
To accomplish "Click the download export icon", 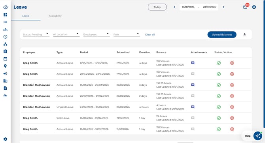I will (x=244, y=35).
